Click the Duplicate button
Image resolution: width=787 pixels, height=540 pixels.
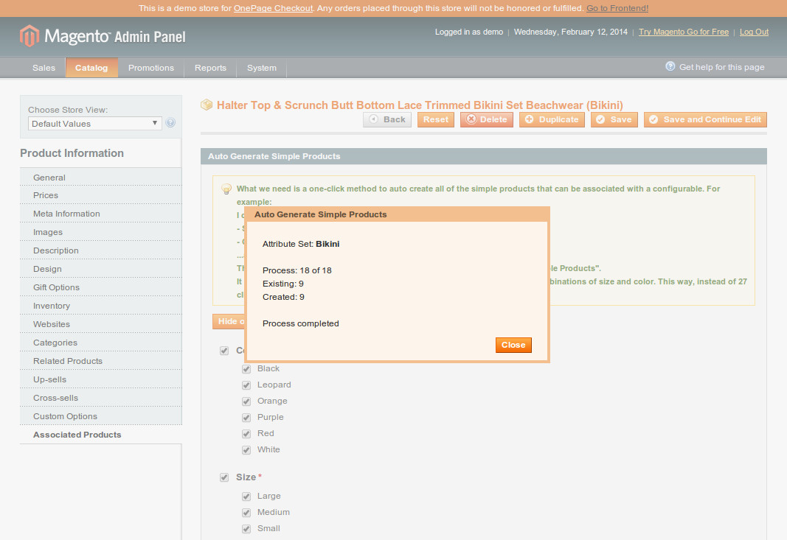pyautogui.click(x=552, y=119)
